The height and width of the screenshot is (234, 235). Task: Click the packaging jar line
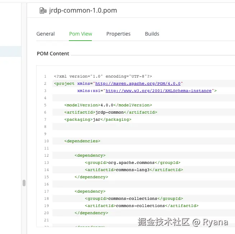98,119
